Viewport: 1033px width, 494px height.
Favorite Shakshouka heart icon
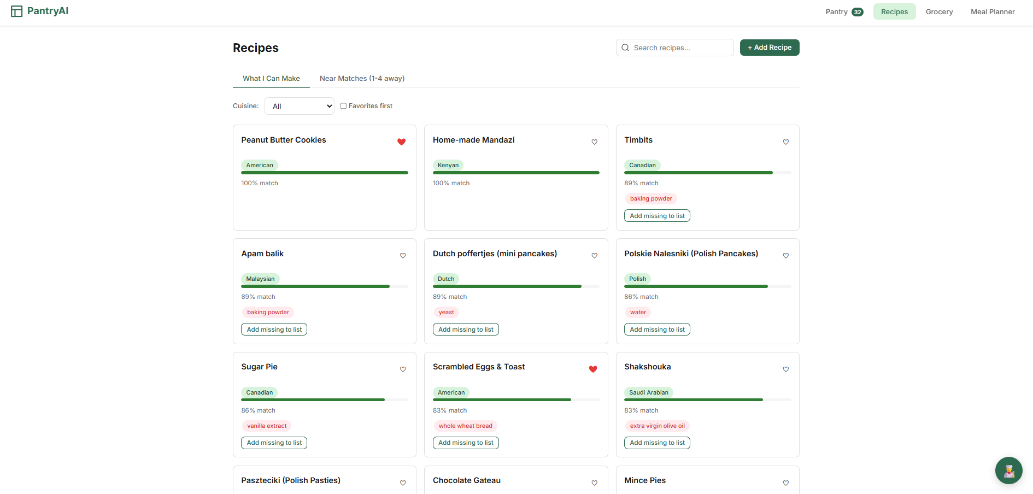click(785, 369)
